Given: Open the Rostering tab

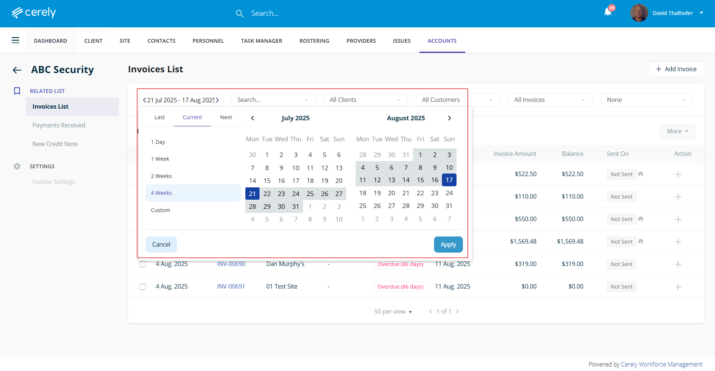Looking at the screenshot, I should [314, 41].
